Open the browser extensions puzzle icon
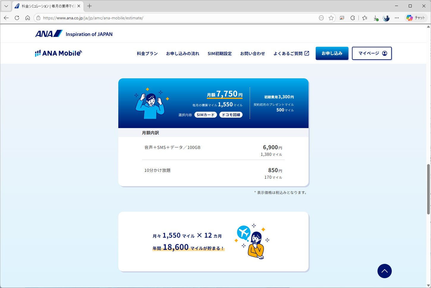This screenshot has height=288, width=431. point(353,18)
